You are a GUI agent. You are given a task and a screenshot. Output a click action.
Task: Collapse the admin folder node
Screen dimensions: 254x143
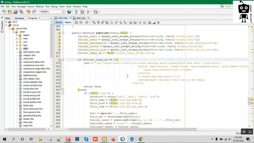13,32
